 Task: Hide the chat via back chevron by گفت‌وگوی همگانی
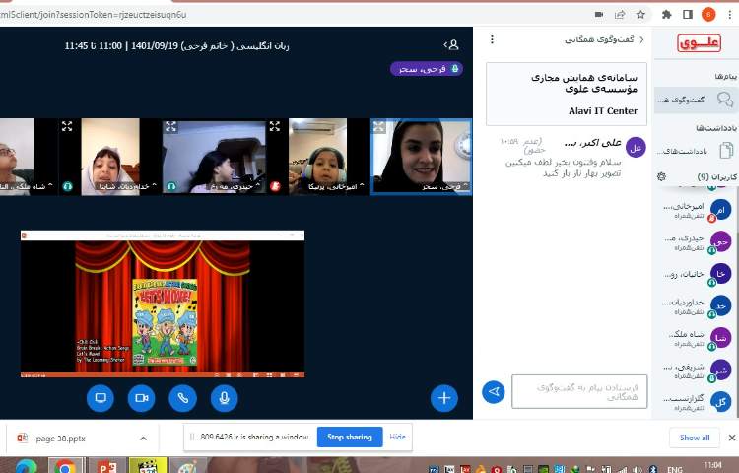(641, 39)
